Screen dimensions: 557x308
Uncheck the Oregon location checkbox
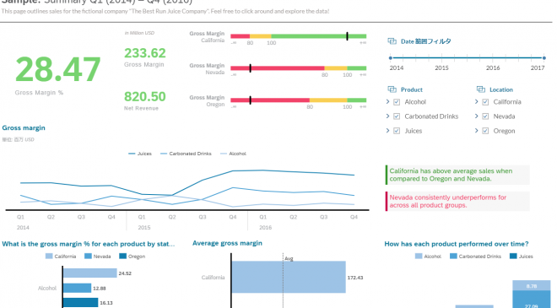pos(485,131)
